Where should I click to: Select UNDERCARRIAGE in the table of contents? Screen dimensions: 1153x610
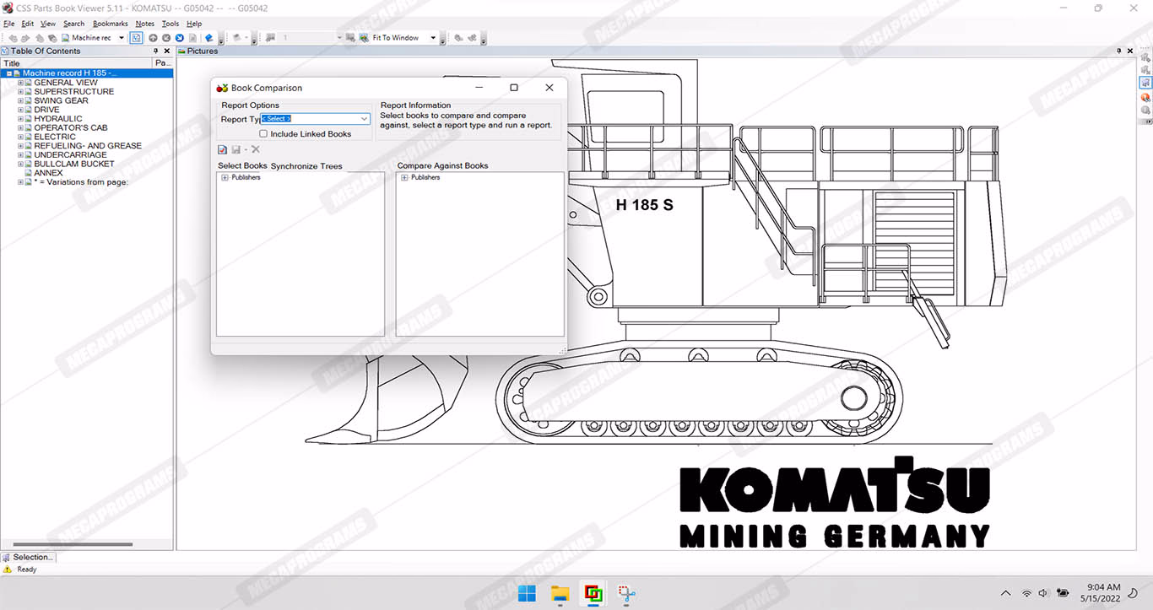pyautogui.click(x=70, y=155)
